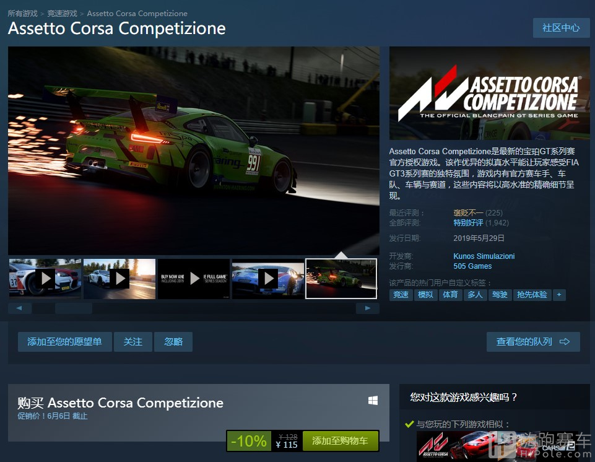The height and width of the screenshot is (462, 595).
Task: Click the release date 2019年5月29日
Action: click(479, 238)
